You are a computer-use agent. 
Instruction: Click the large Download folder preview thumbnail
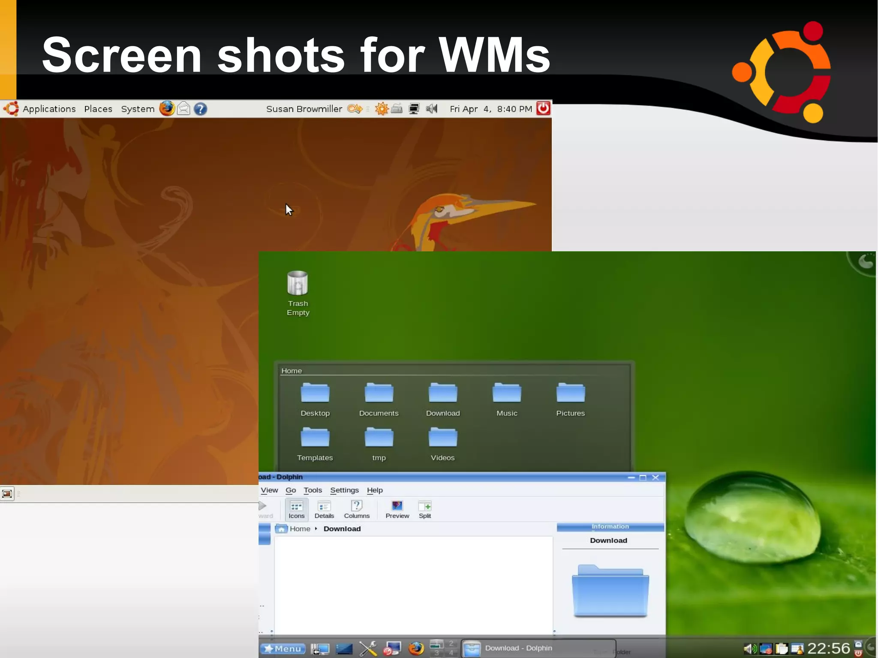click(610, 591)
